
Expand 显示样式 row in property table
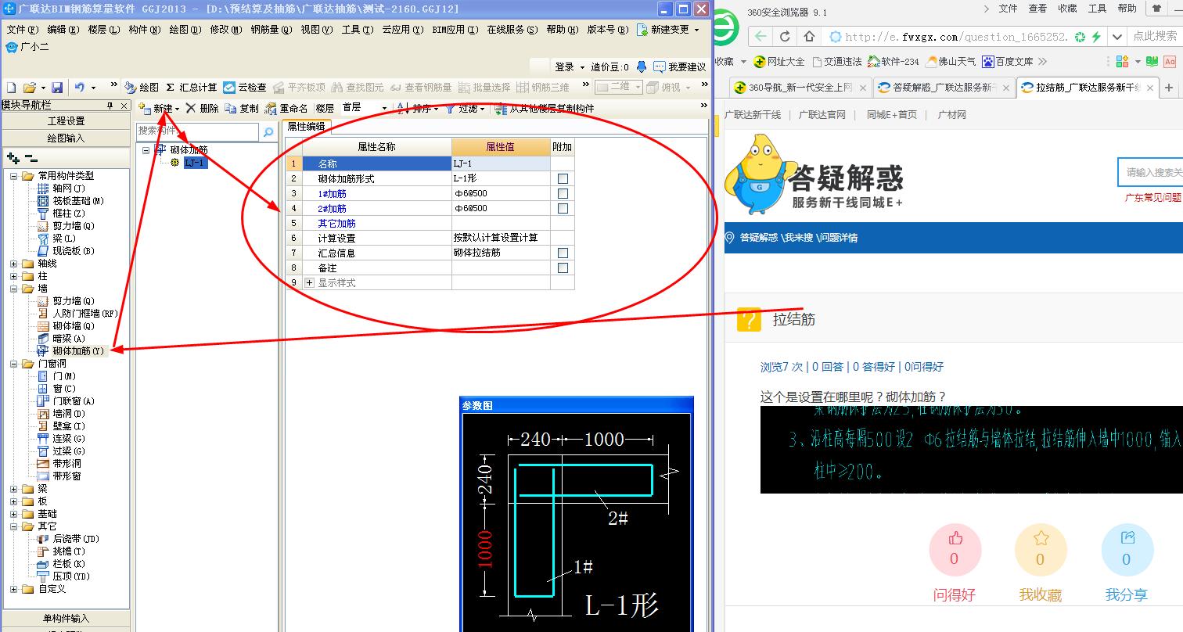click(x=310, y=283)
